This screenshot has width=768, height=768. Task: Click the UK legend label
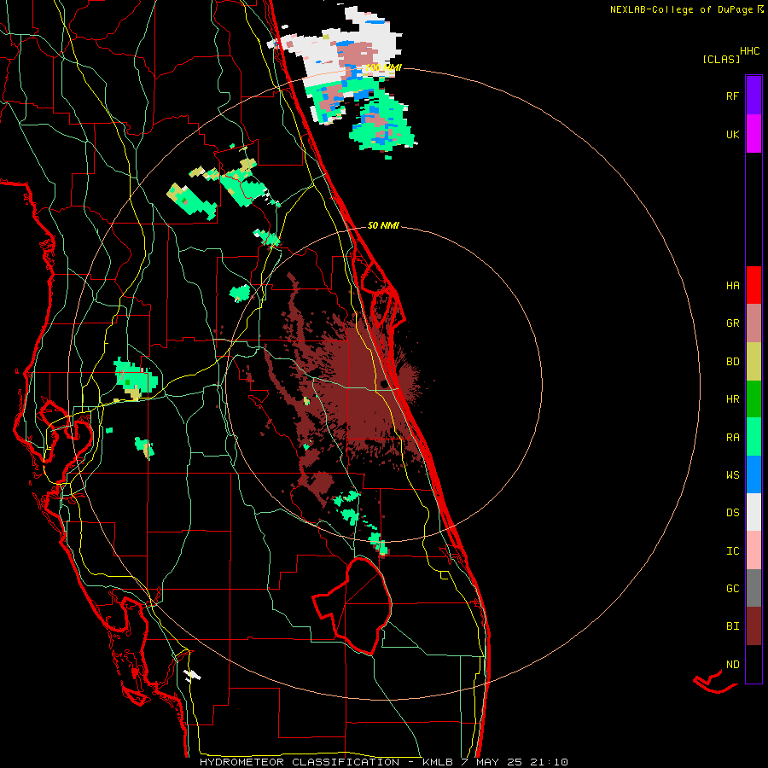(732, 134)
